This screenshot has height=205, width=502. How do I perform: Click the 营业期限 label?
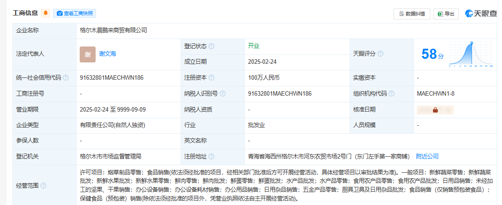pyautogui.click(x=27, y=109)
